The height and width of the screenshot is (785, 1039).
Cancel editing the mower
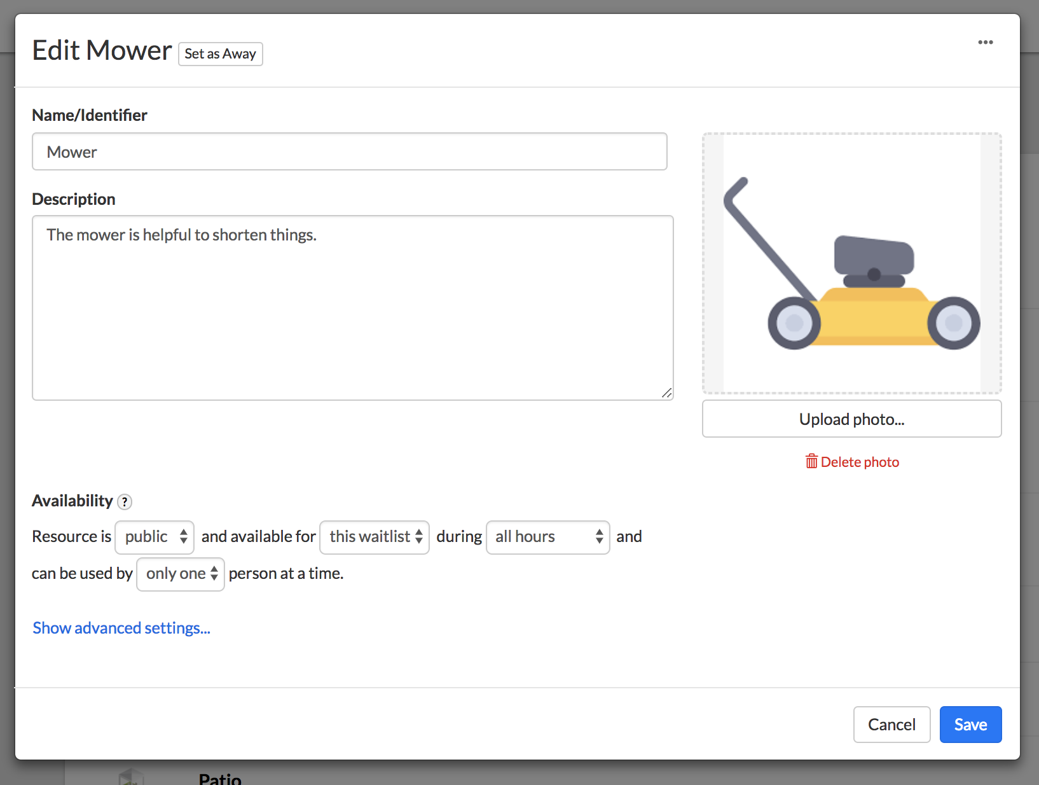[x=891, y=725]
